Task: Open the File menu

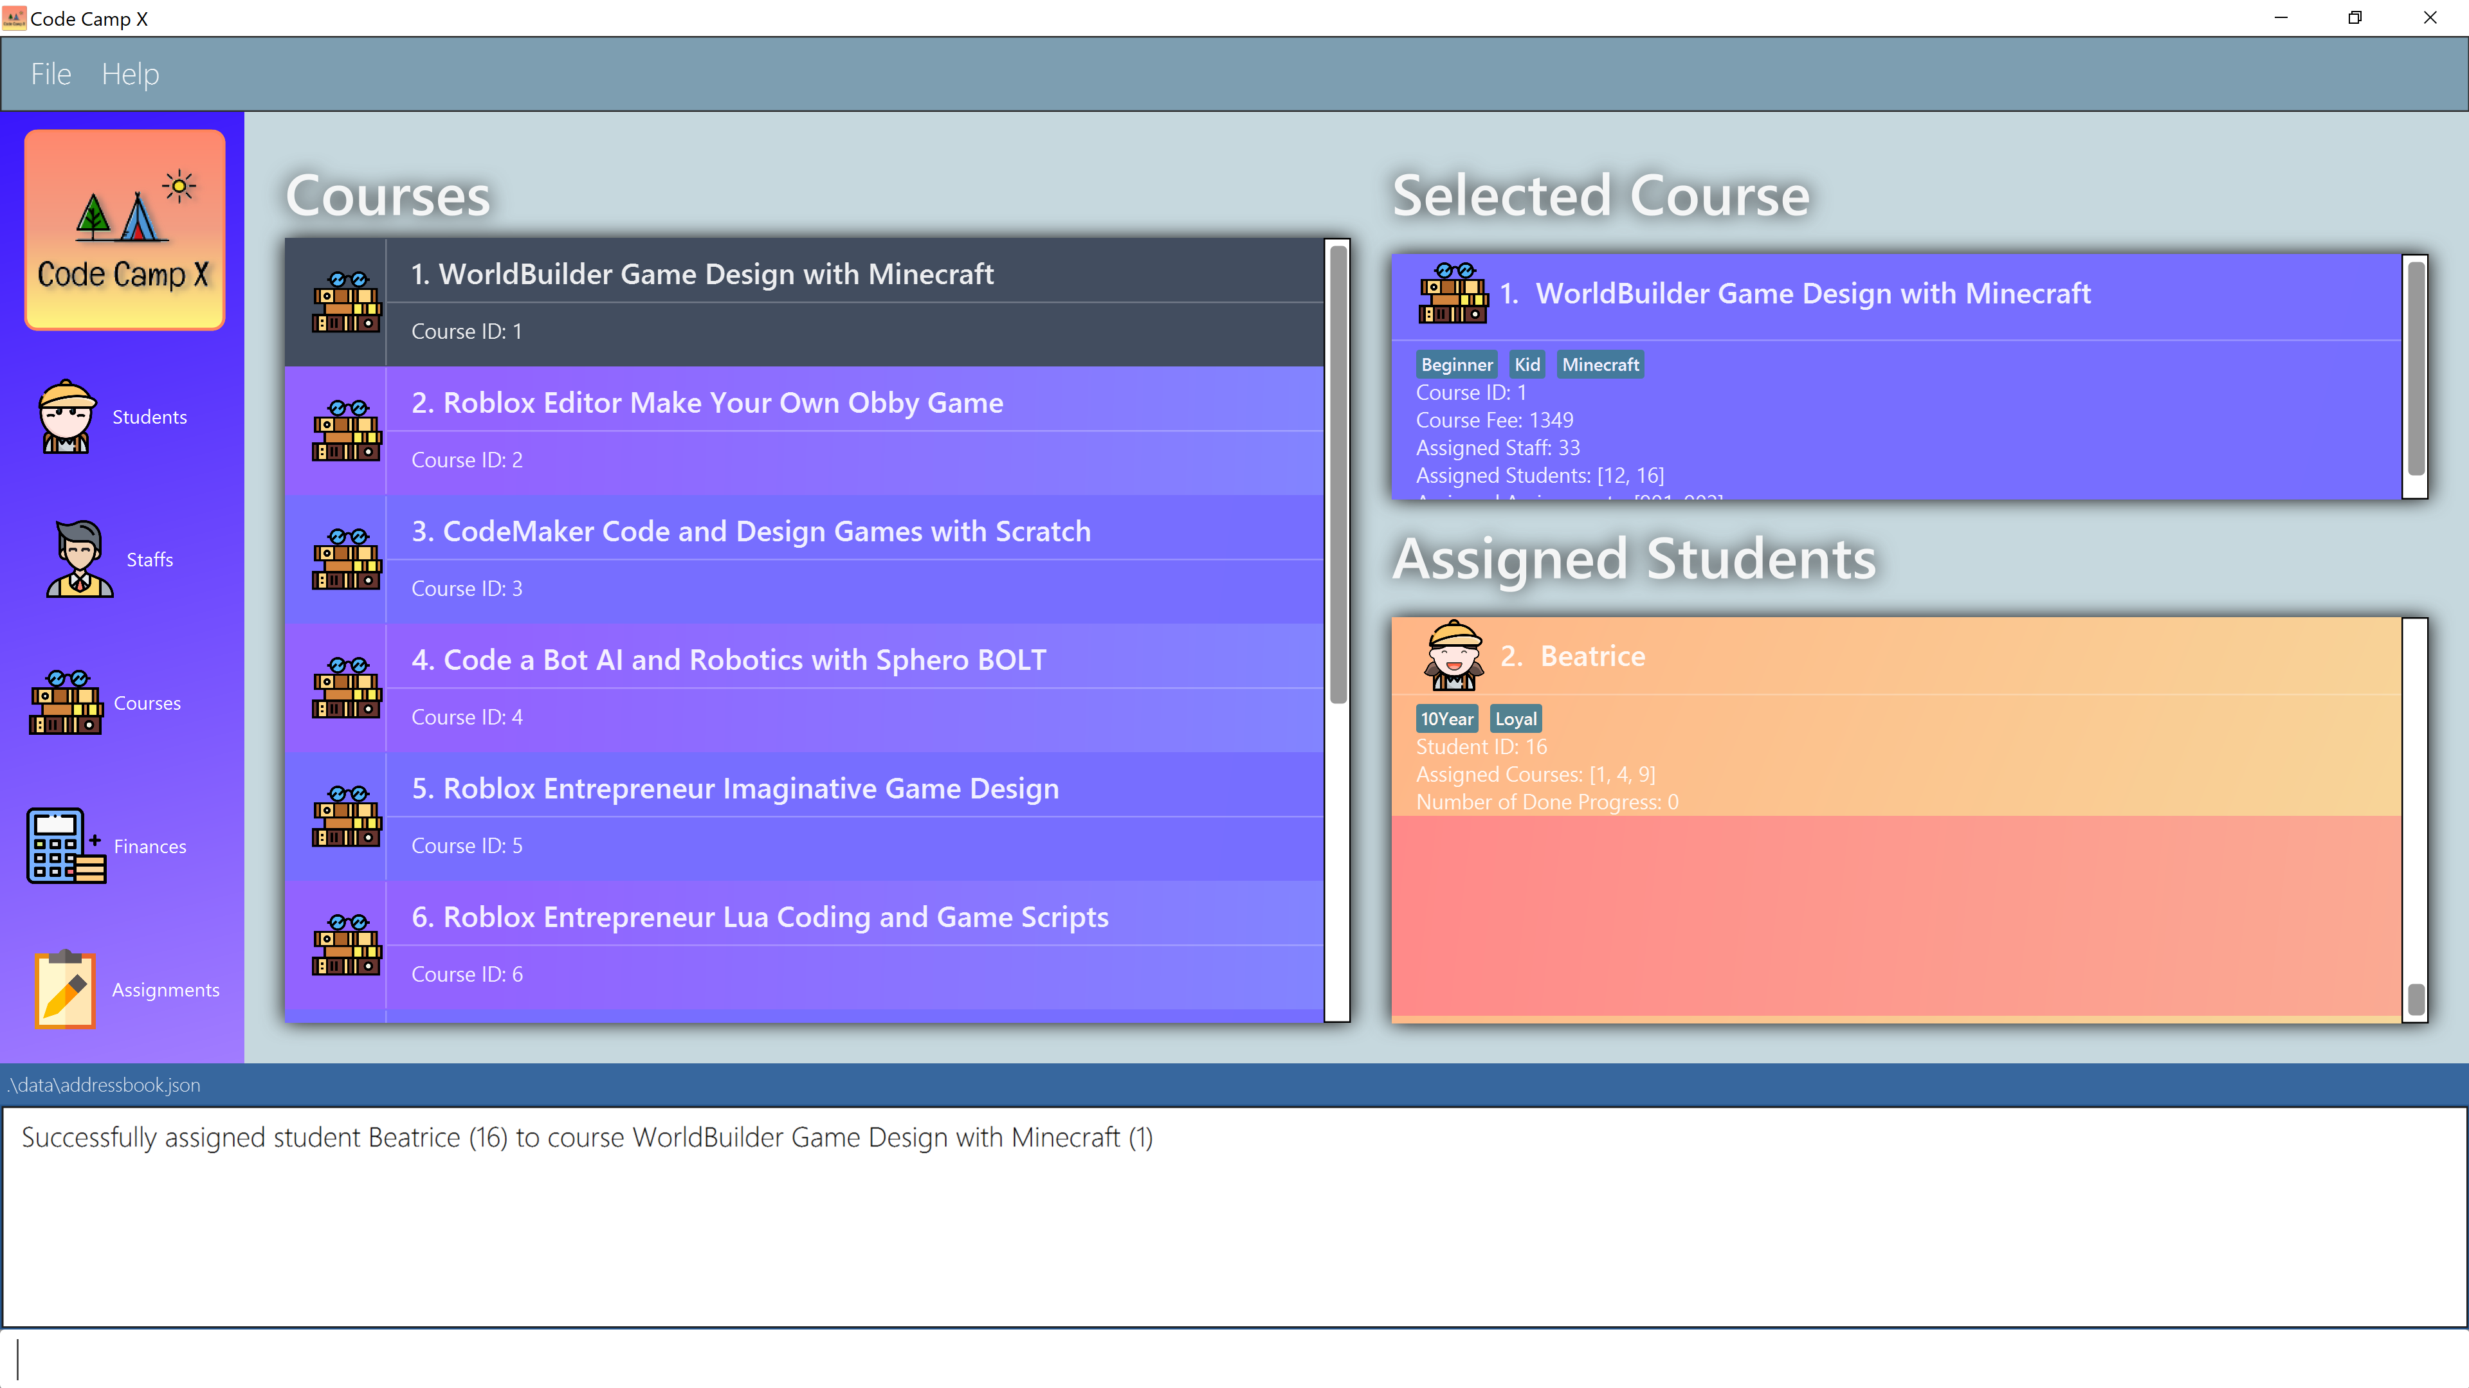Action: point(51,74)
